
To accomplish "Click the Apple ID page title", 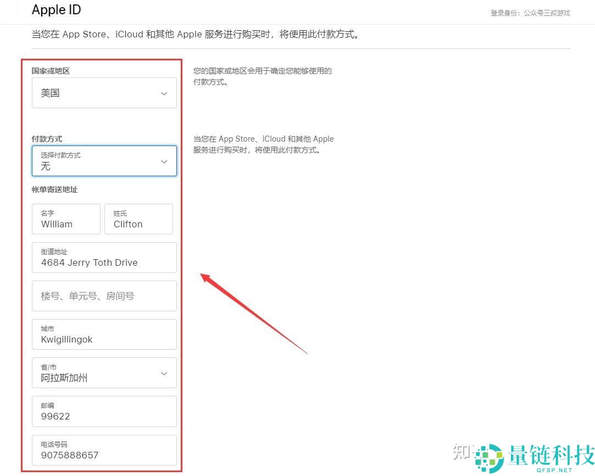I will (56, 10).
